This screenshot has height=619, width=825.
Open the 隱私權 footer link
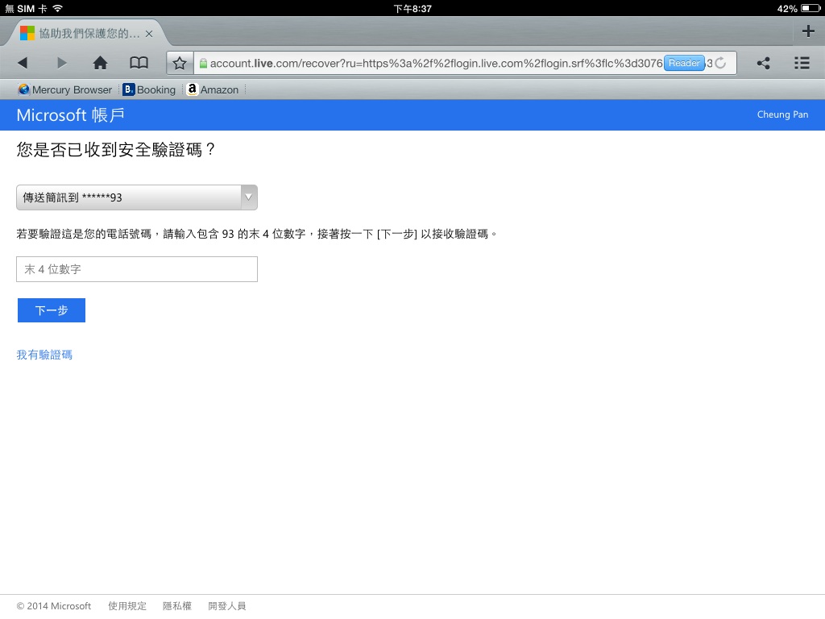177,606
